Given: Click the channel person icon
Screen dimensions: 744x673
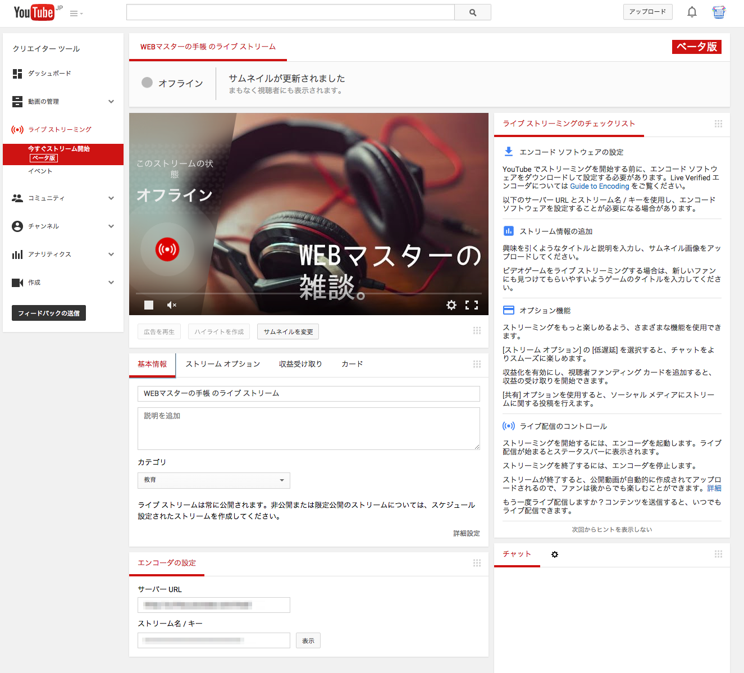Looking at the screenshot, I should 17,226.
